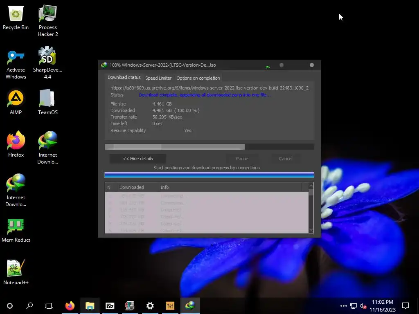Open the network tray icon
The image size is (419, 314).
point(354,306)
